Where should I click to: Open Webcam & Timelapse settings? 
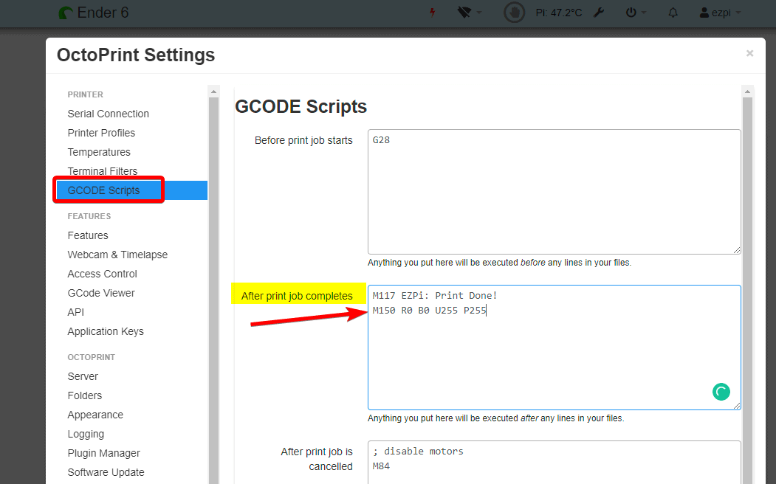(x=118, y=255)
